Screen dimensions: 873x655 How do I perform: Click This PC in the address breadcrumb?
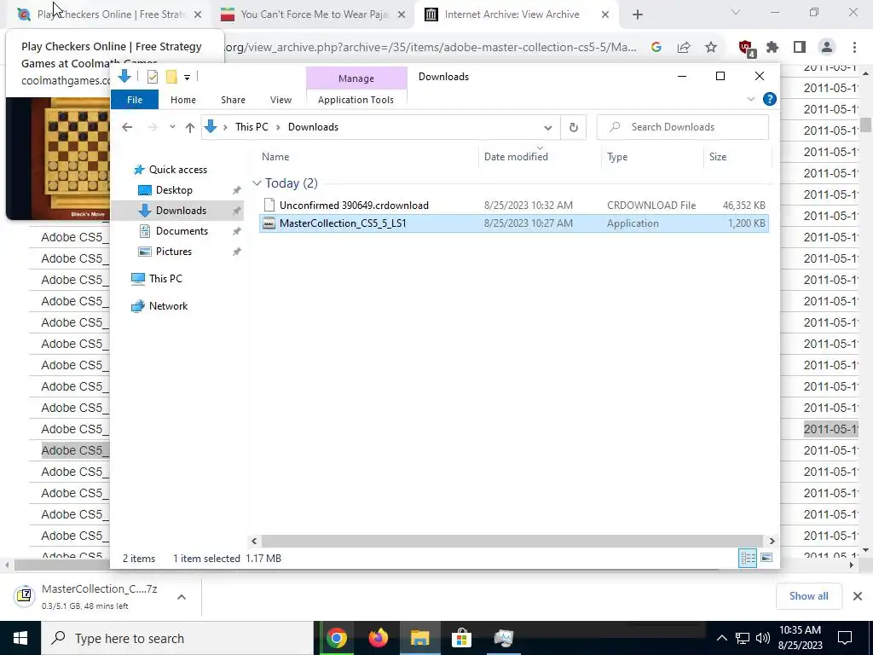251,127
